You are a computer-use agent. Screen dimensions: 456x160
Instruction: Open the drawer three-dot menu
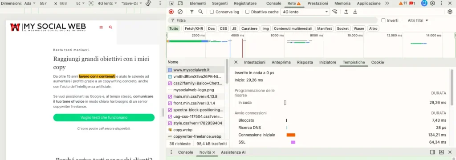[171, 152]
